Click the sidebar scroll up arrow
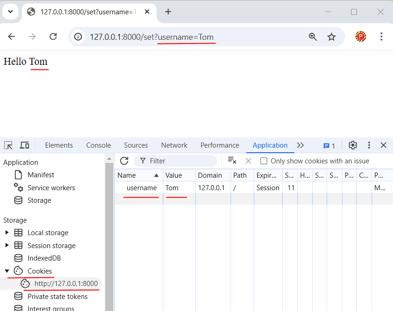 (110, 158)
